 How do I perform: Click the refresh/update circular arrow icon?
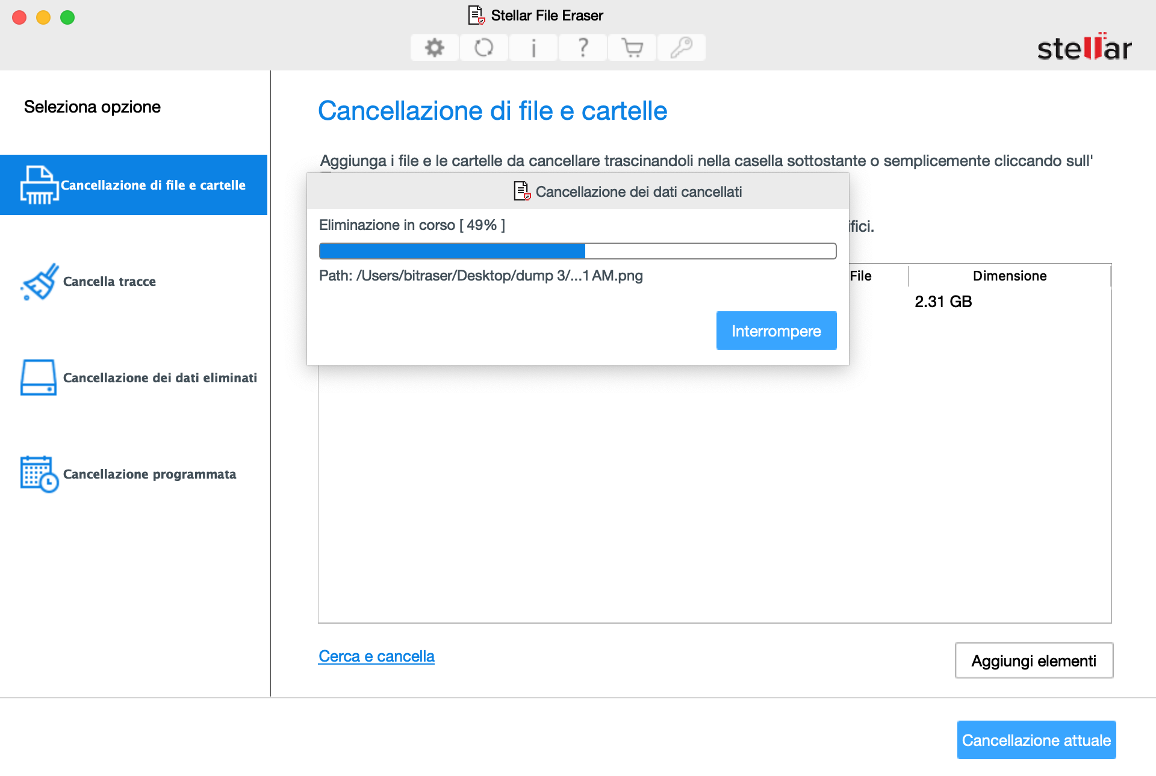point(484,48)
